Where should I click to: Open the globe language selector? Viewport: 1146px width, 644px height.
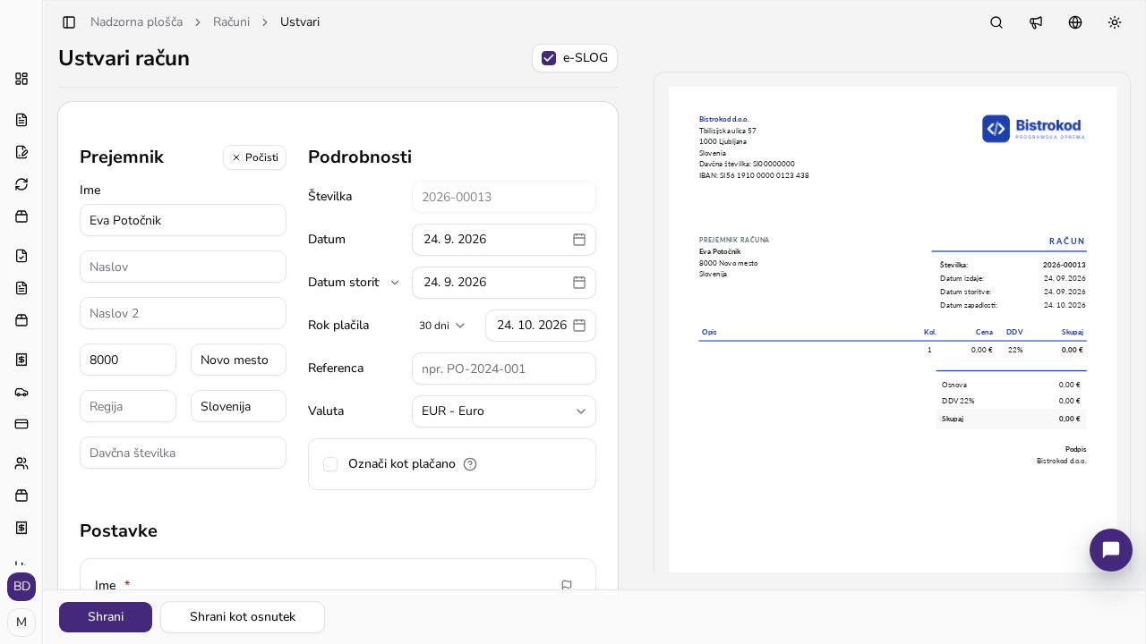click(1075, 22)
